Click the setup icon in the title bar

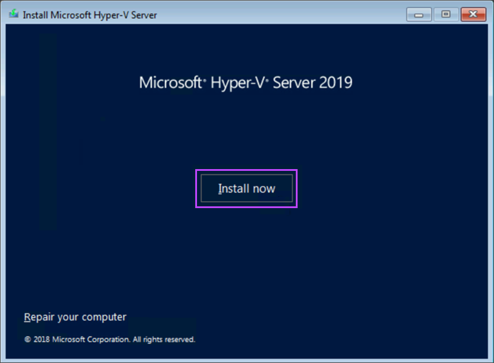14,14
